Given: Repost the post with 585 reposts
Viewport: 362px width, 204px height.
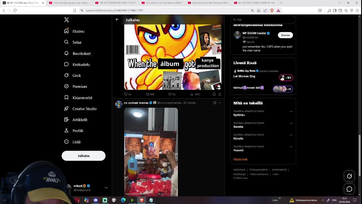Looking at the screenshot, I should tap(150, 94).
